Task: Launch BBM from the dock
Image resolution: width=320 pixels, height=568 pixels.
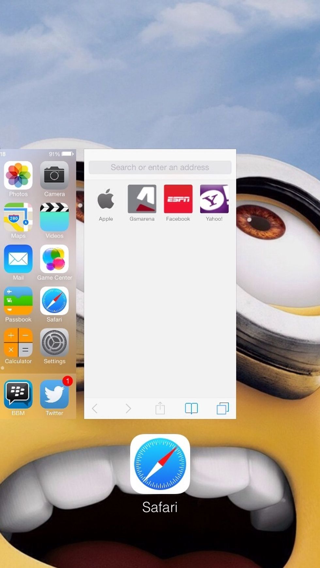Action: (18, 394)
